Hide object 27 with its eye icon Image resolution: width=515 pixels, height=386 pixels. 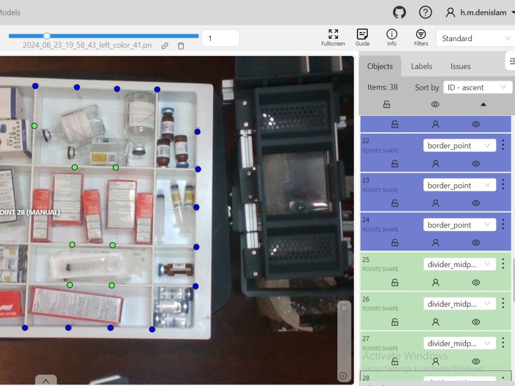click(476, 361)
